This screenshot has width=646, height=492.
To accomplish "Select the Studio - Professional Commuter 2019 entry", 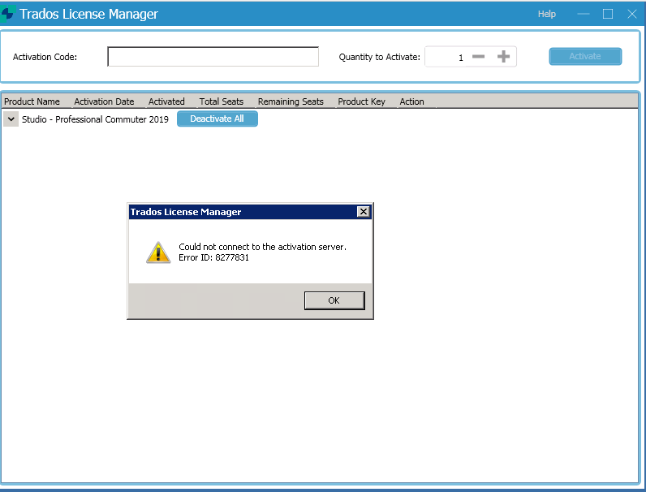I will [x=95, y=119].
